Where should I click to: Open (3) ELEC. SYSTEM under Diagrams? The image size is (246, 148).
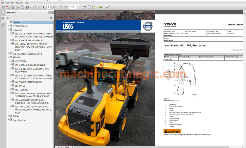34,35
